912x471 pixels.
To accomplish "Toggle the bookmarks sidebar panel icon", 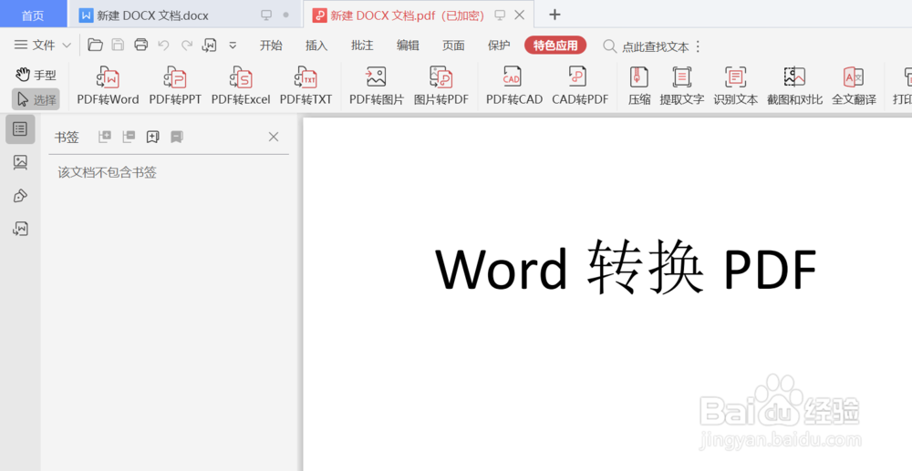I will (x=20, y=129).
